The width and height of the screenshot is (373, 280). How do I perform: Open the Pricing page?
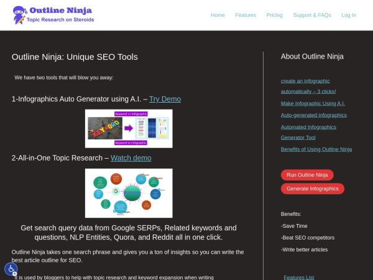[x=274, y=15]
